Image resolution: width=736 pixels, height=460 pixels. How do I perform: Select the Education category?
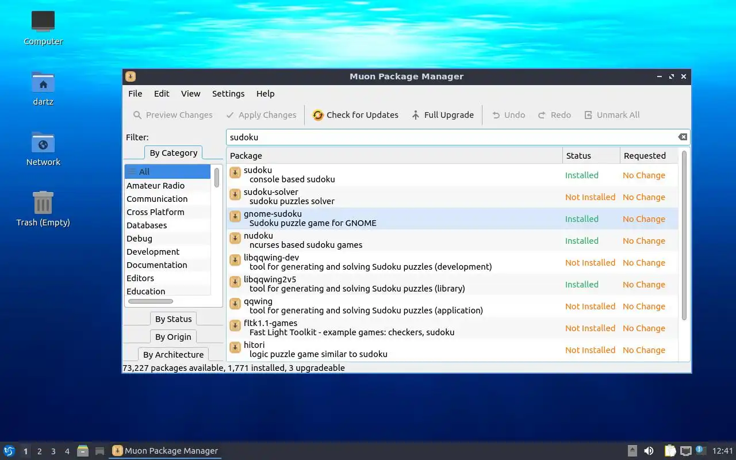pos(168,292)
